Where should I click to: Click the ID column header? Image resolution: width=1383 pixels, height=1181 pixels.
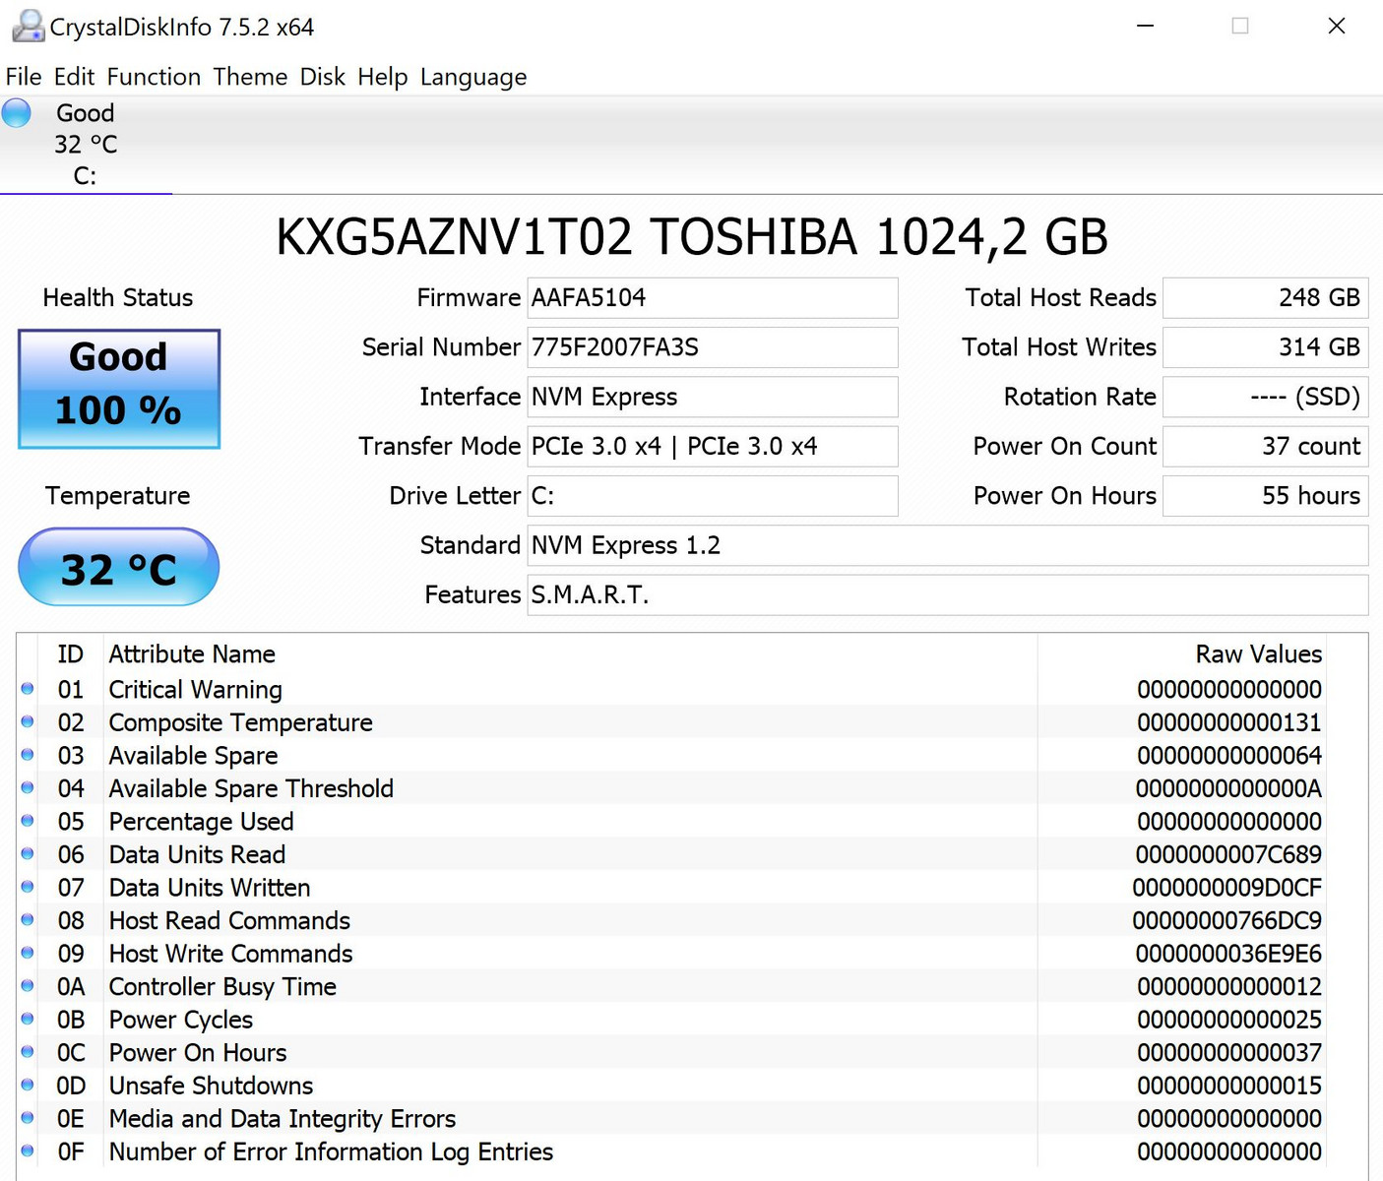(70, 654)
